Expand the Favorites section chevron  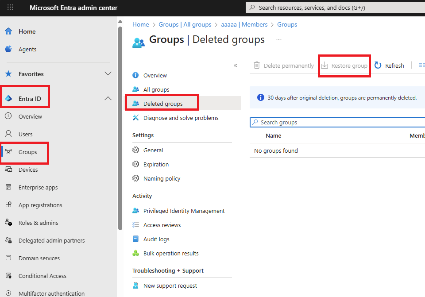point(108,73)
